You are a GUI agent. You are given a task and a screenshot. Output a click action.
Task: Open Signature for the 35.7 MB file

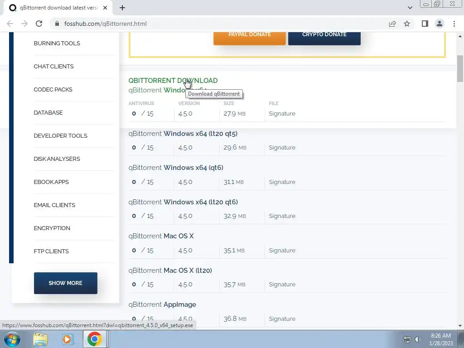pos(282,284)
